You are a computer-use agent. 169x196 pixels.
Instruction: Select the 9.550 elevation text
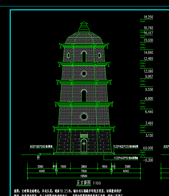click(x=149, y=89)
